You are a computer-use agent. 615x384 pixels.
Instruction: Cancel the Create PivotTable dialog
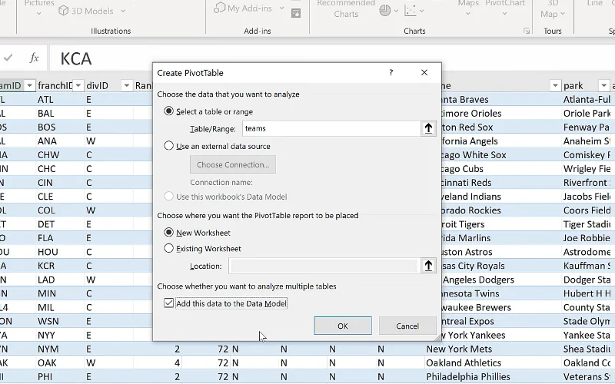[407, 326]
